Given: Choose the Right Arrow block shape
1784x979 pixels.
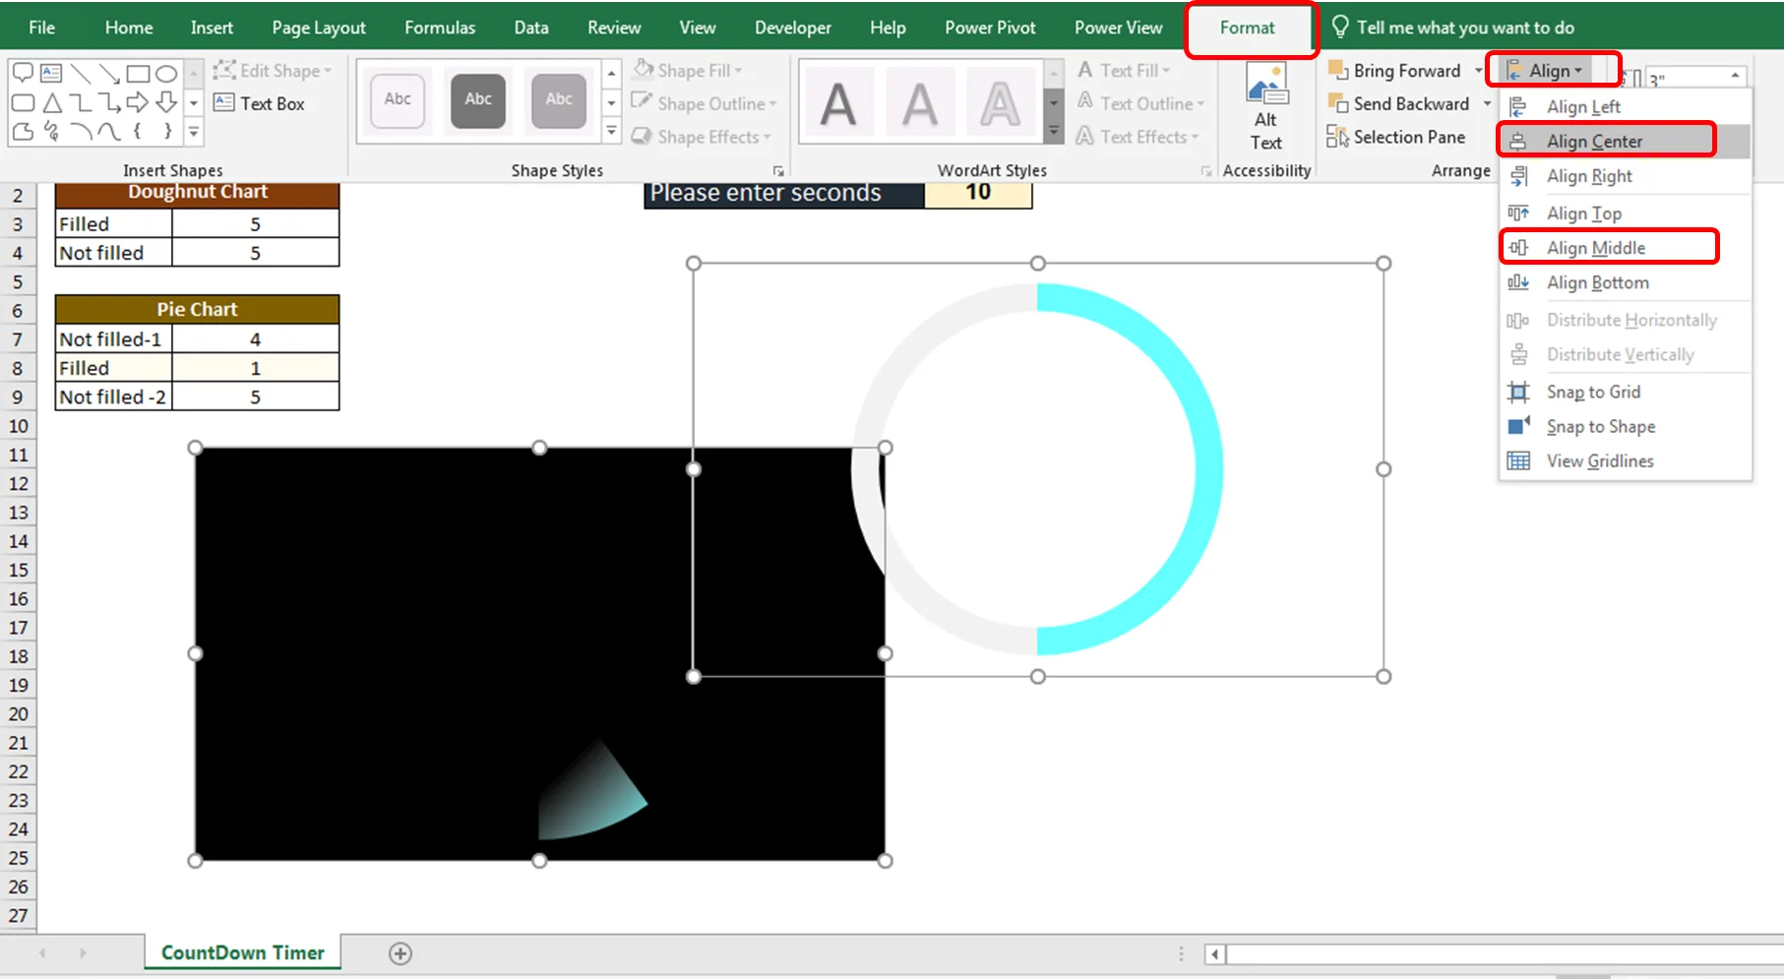Looking at the screenshot, I should 138,102.
